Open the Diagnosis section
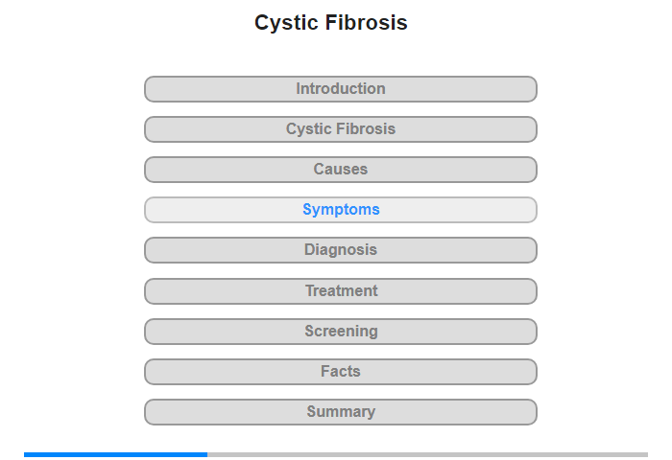Viewport: 672px width, 460px height. (341, 250)
